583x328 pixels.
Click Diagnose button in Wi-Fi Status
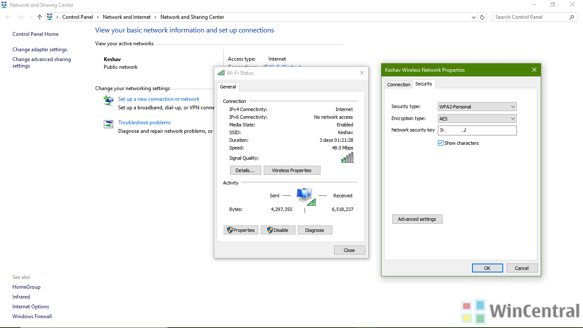[315, 230]
